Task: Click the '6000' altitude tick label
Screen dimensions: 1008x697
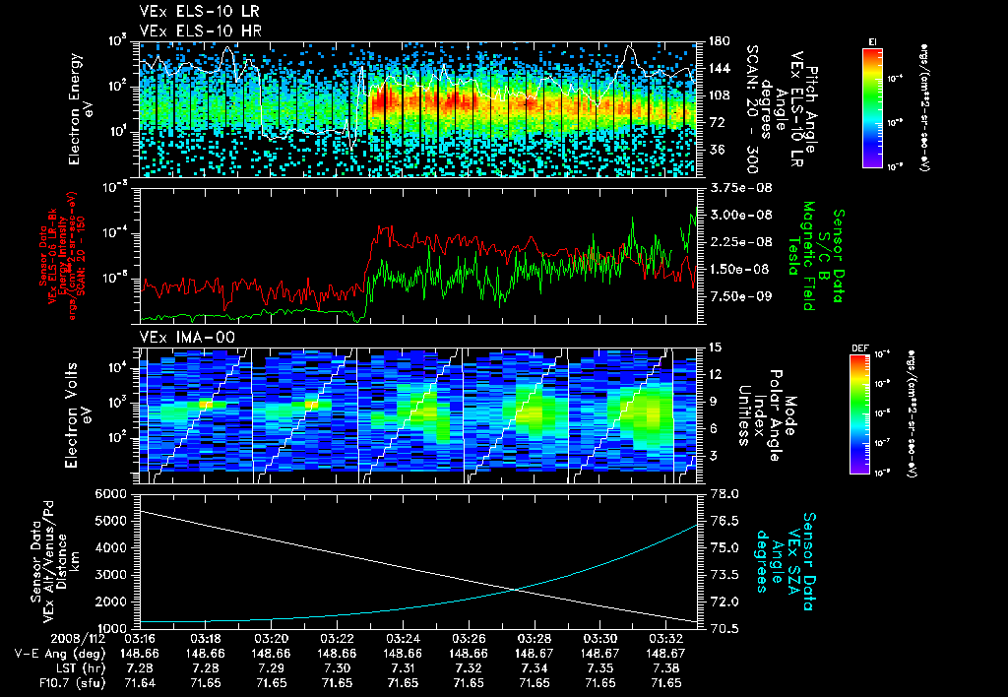Action: click(110, 494)
